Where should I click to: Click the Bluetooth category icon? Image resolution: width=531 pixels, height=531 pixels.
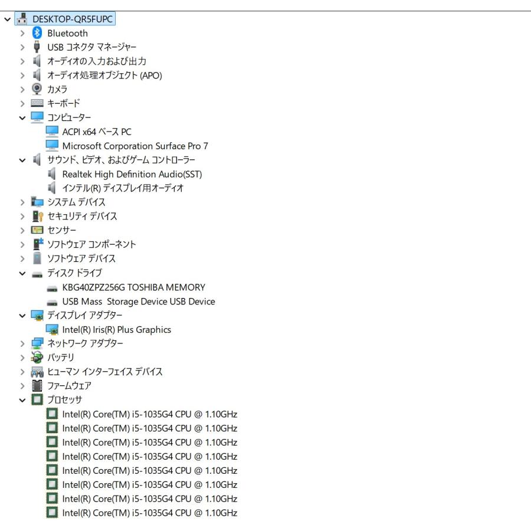37,33
